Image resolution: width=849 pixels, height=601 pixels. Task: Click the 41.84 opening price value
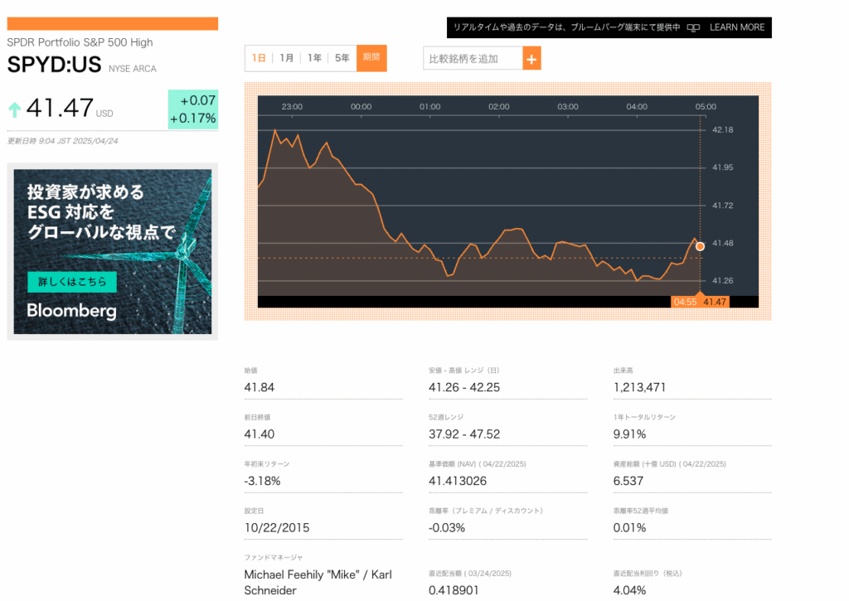click(260, 388)
